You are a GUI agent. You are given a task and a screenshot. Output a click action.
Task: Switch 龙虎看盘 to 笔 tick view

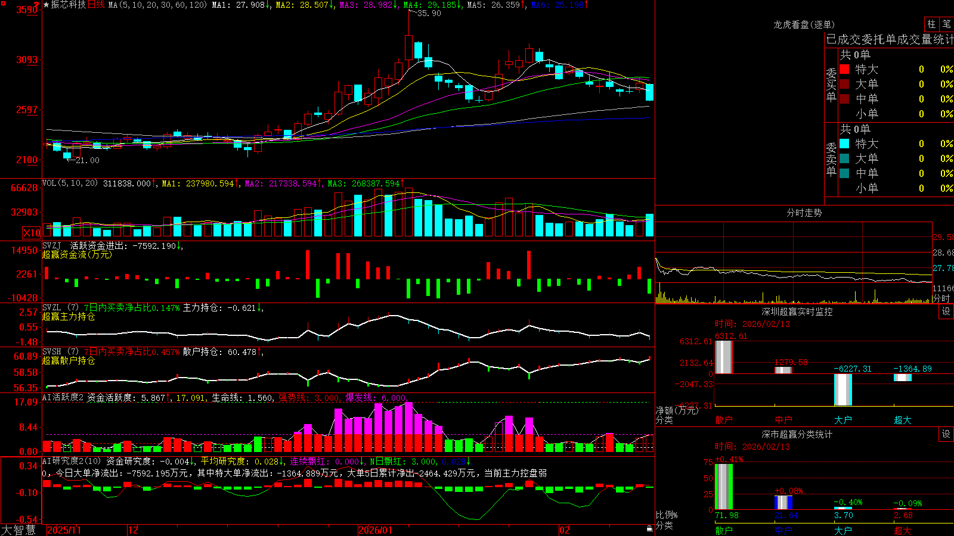pos(947,24)
